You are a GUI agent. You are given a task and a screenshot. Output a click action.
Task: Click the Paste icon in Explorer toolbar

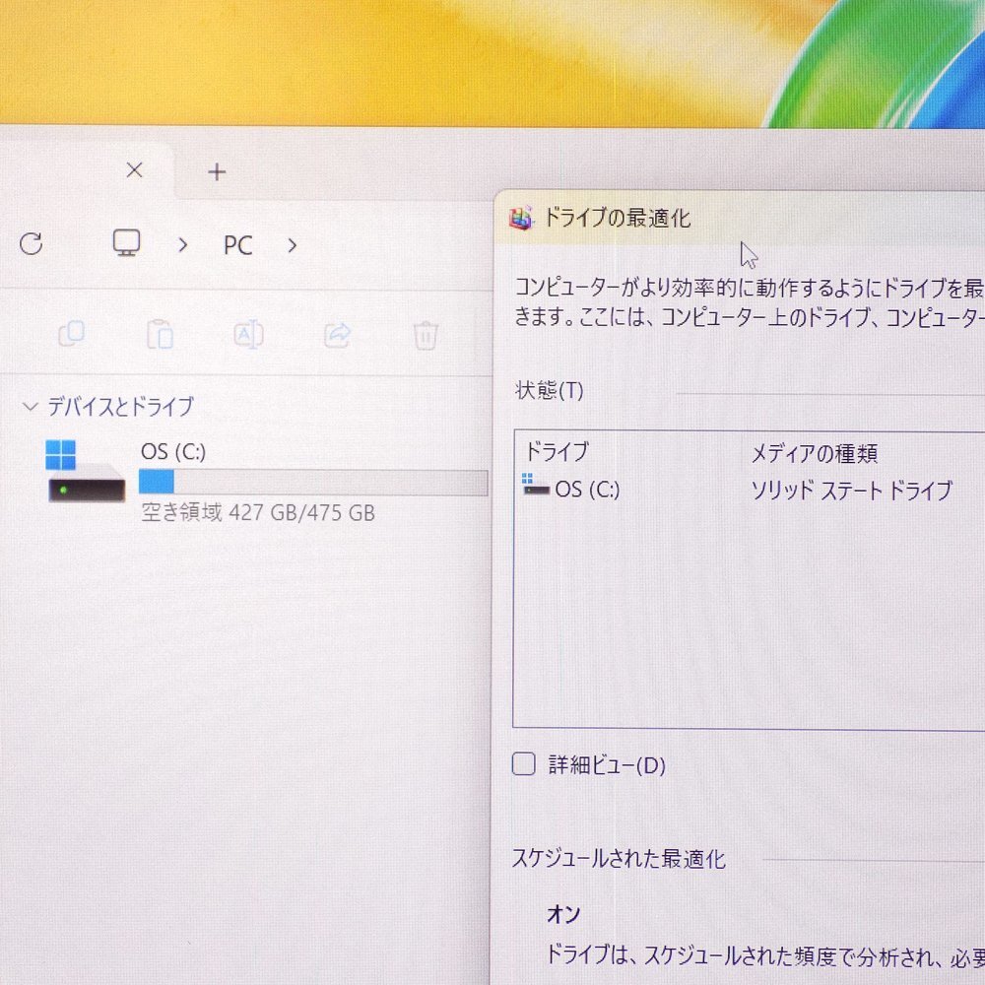point(161,334)
